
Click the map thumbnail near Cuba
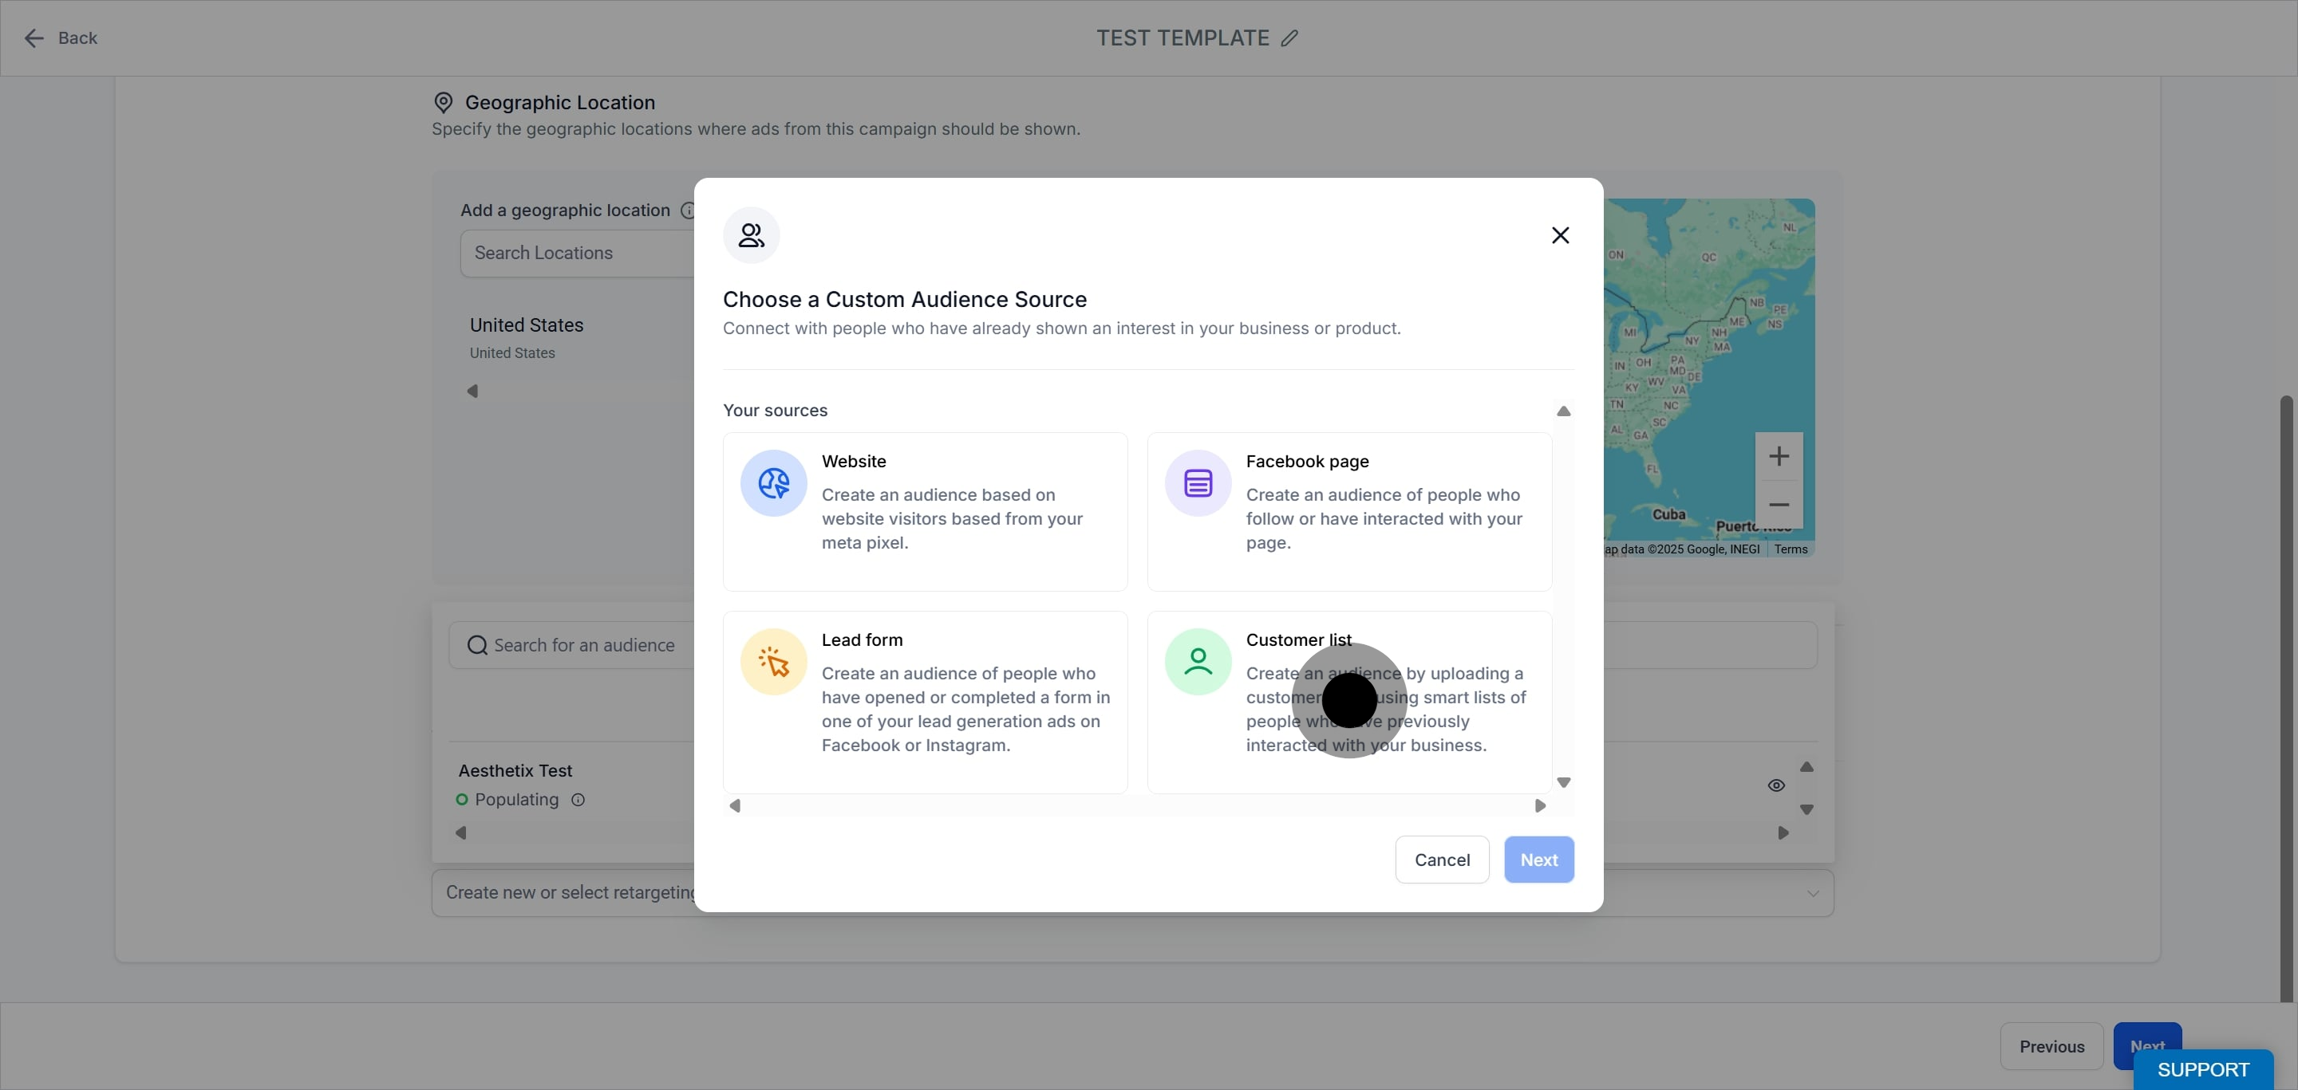tap(1668, 514)
